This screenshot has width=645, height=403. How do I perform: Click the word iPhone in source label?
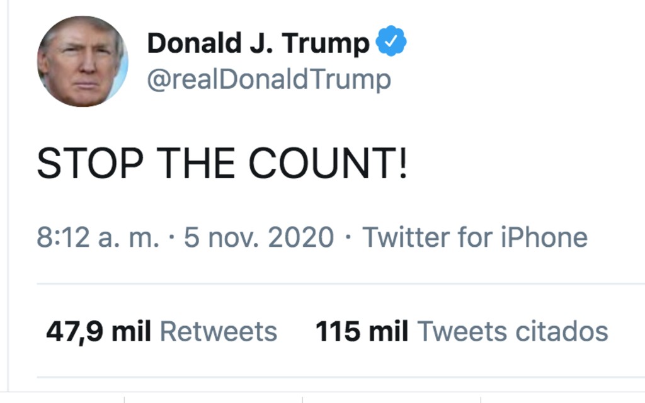point(544,238)
